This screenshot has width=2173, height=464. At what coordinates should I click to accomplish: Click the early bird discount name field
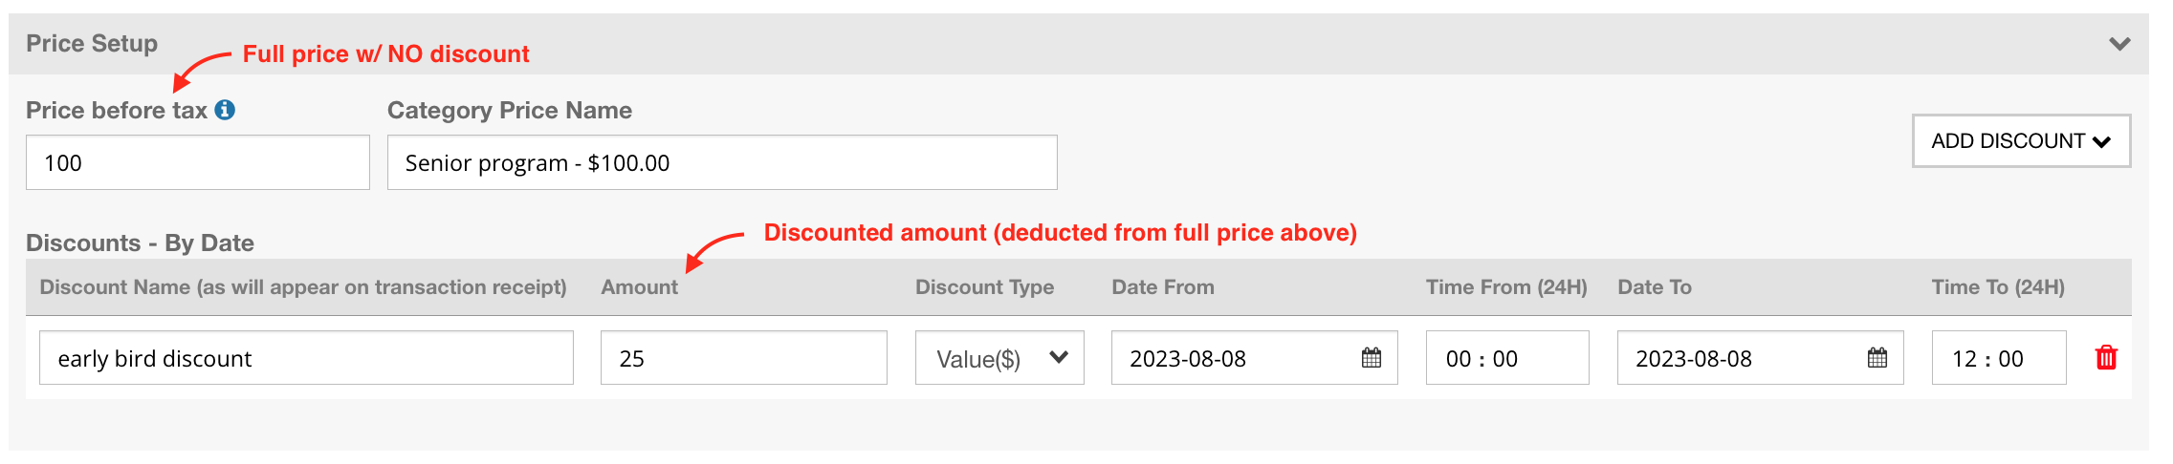pos(306,358)
